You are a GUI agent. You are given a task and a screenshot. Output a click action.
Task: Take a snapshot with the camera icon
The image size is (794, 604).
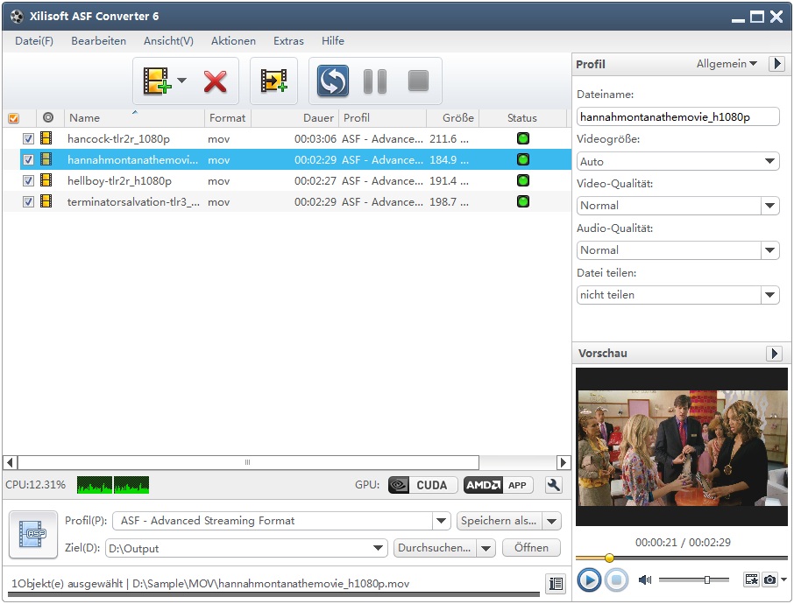[769, 579]
